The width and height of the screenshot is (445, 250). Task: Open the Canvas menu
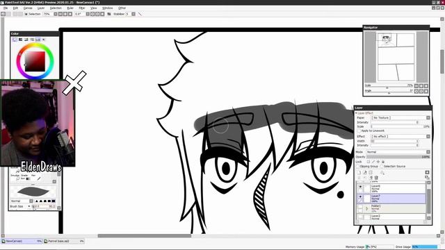coord(28,8)
